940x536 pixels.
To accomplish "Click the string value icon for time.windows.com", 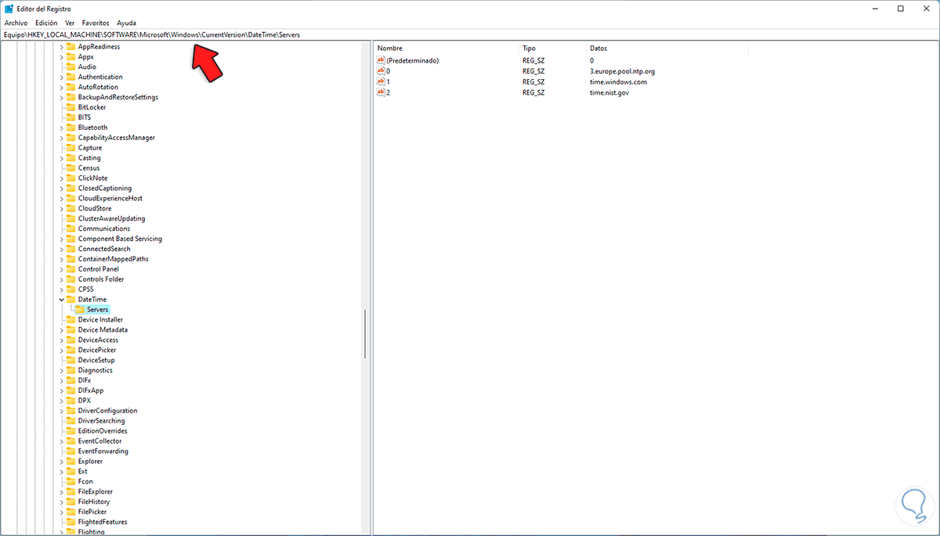I will click(x=381, y=81).
